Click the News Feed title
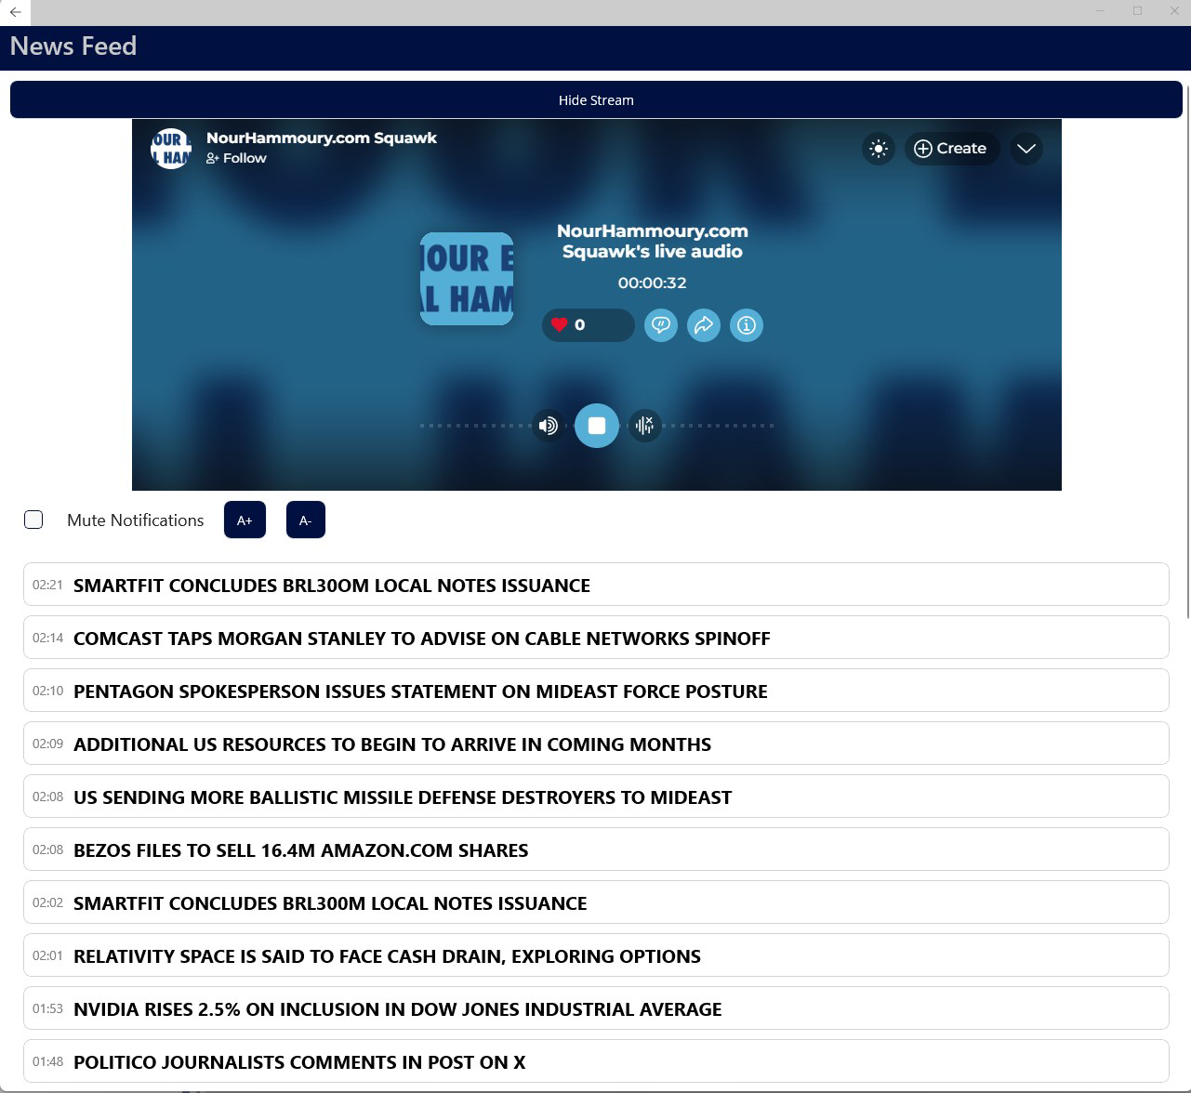This screenshot has height=1093, width=1191. [x=73, y=46]
